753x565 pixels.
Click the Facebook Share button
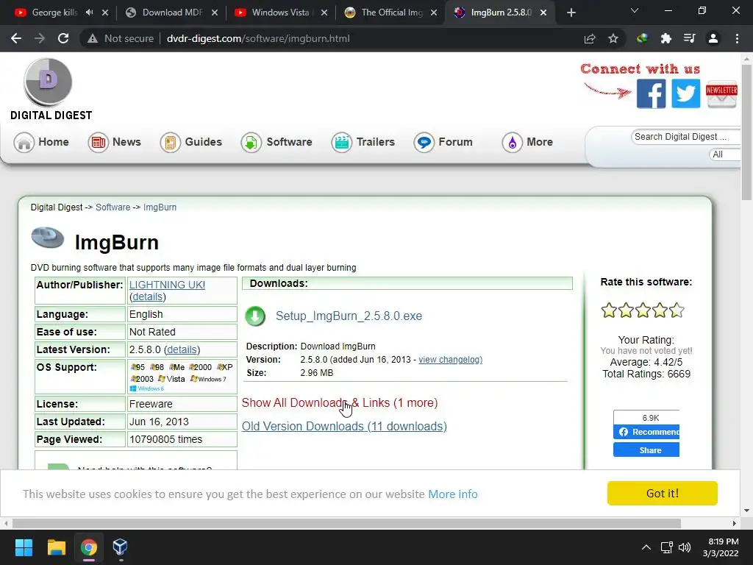pyautogui.click(x=646, y=450)
